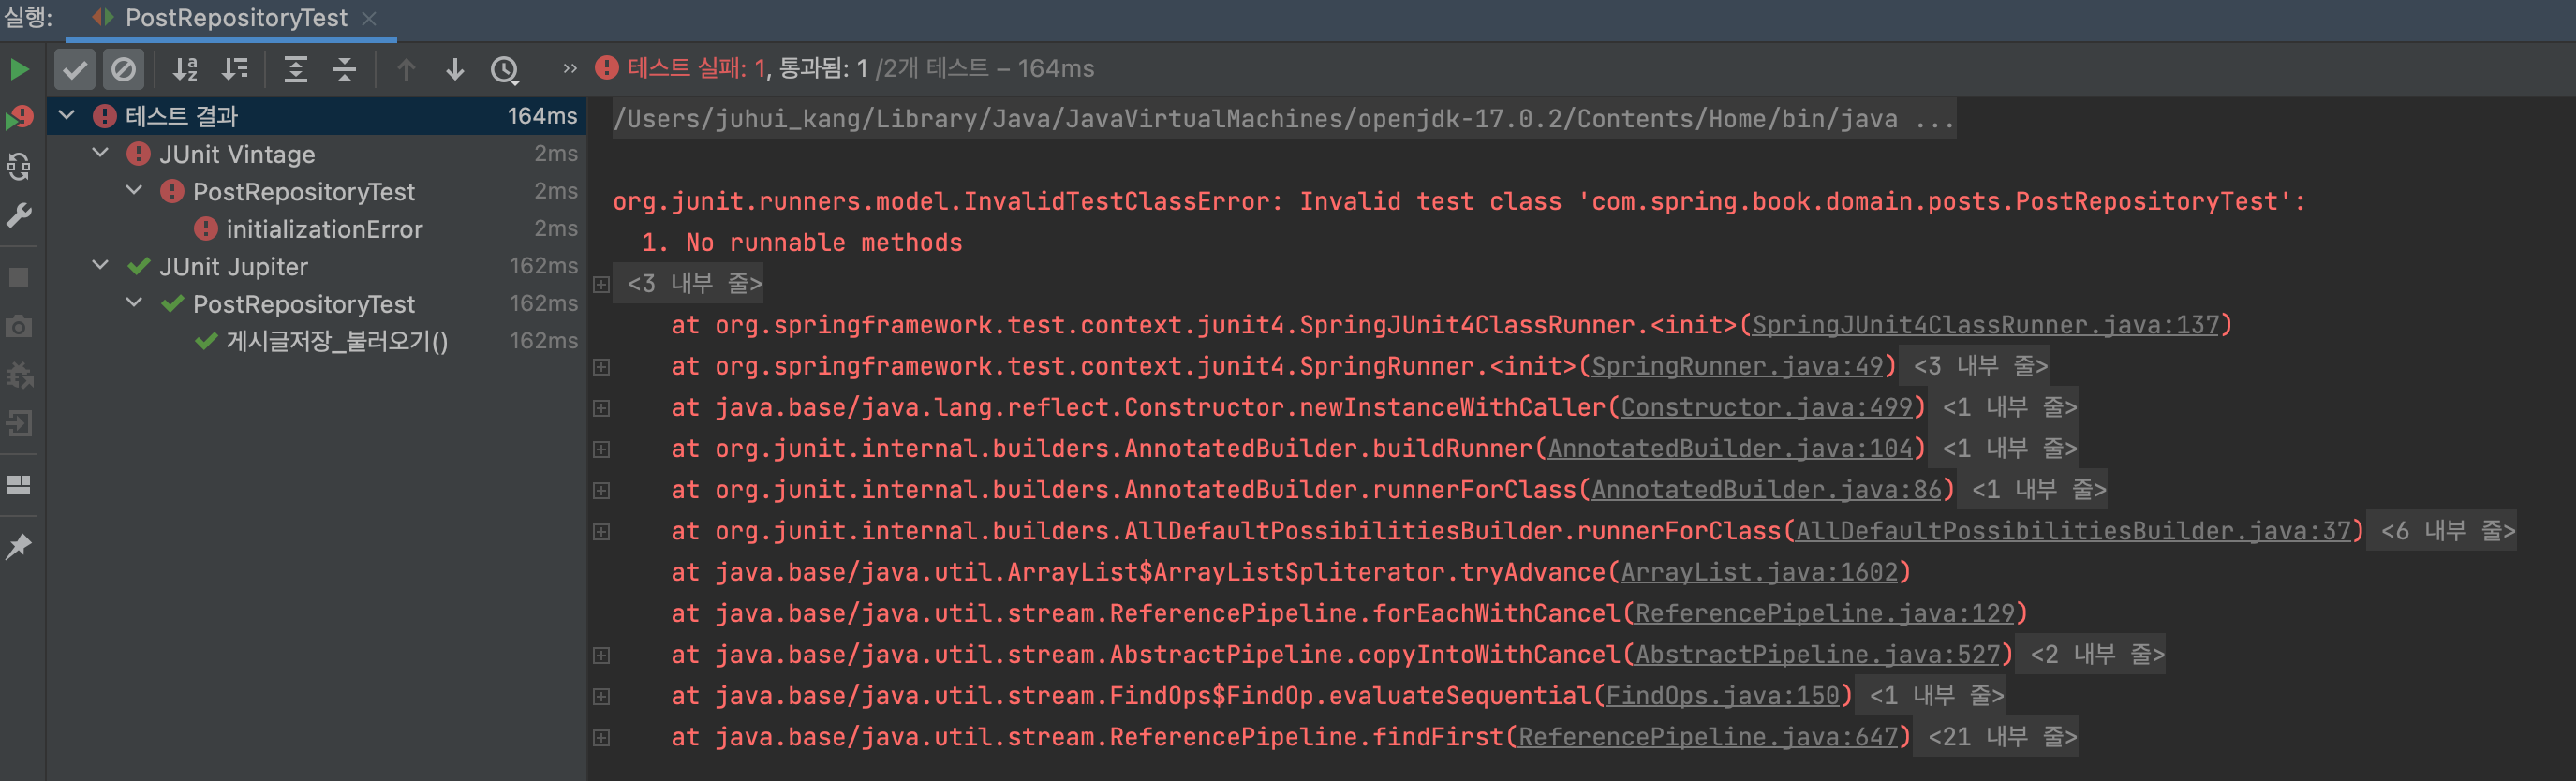
Task: Rerun failed tests icon in sidebar
Action: coord(19,118)
